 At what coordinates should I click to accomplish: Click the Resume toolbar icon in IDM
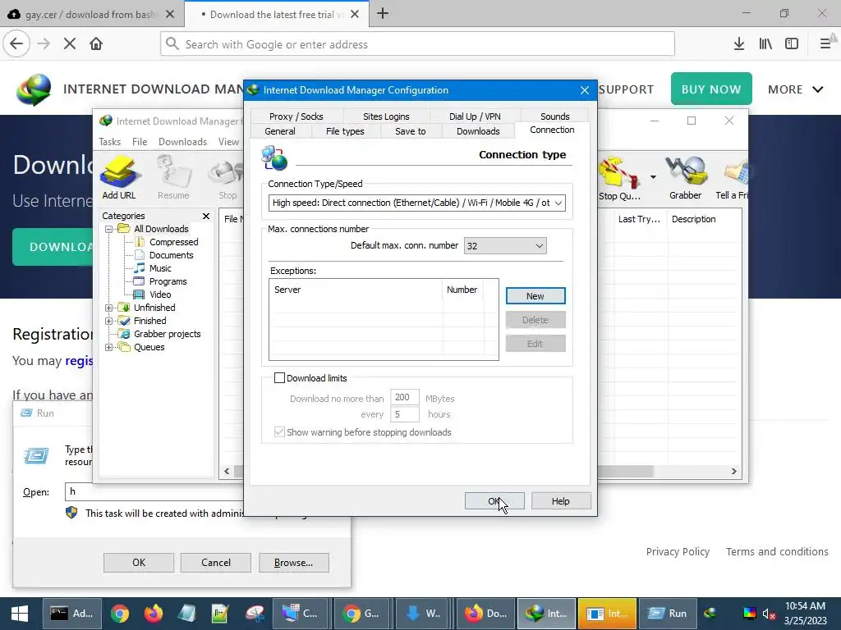173,177
